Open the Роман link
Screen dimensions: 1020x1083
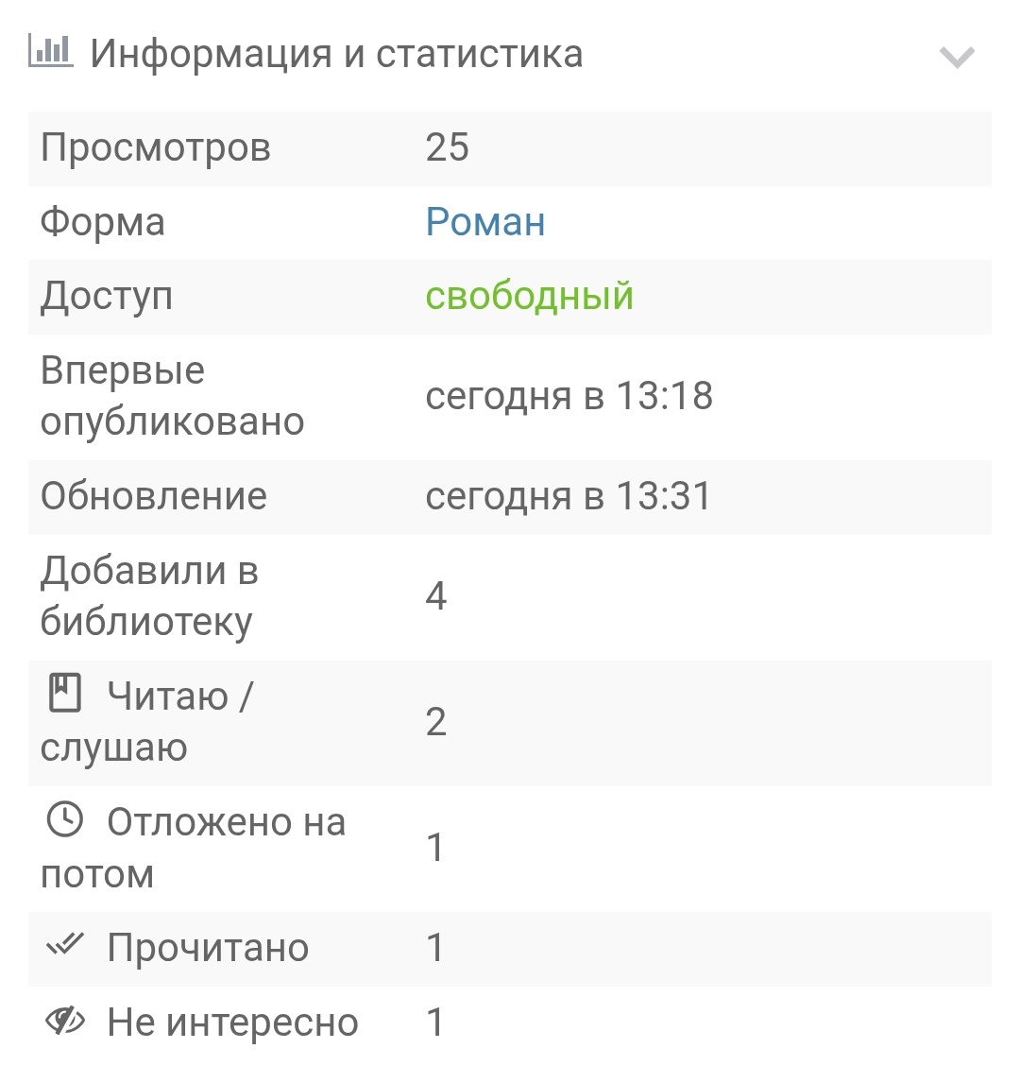485,221
